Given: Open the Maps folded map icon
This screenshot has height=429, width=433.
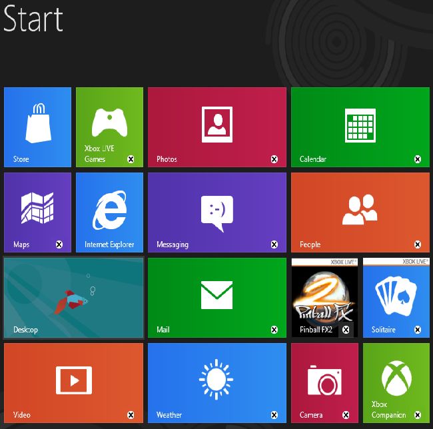Looking at the screenshot, I should pyautogui.click(x=37, y=208).
